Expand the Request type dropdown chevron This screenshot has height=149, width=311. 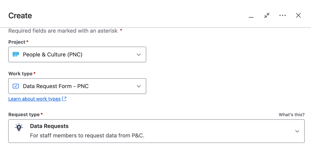click(297, 131)
